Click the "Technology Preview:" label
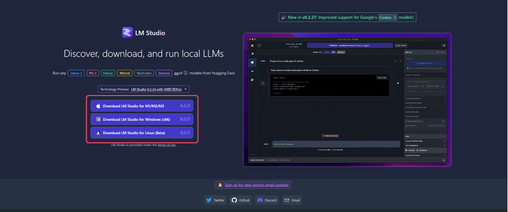Image resolution: width=508 pixels, height=212 pixels. (115, 90)
